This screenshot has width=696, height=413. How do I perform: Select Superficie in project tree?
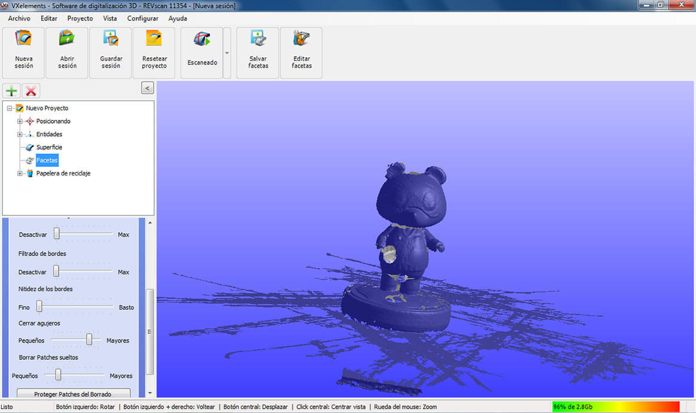click(49, 147)
